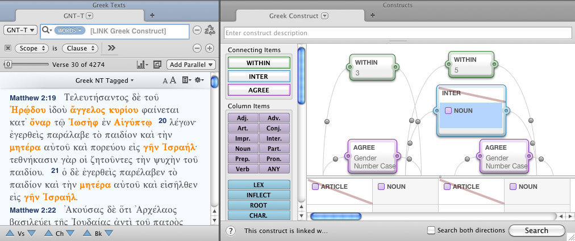
Task: Enable Search both directions checkbox
Action: click(431, 230)
